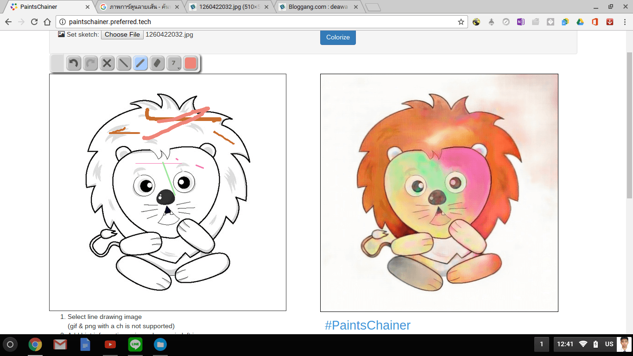Open the salmon color swatch picker
The height and width of the screenshot is (356, 633).
click(190, 63)
